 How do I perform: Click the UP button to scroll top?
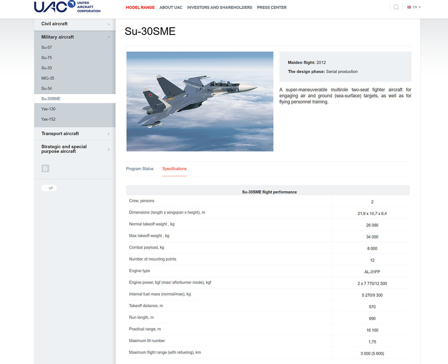pyautogui.click(x=49, y=188)
